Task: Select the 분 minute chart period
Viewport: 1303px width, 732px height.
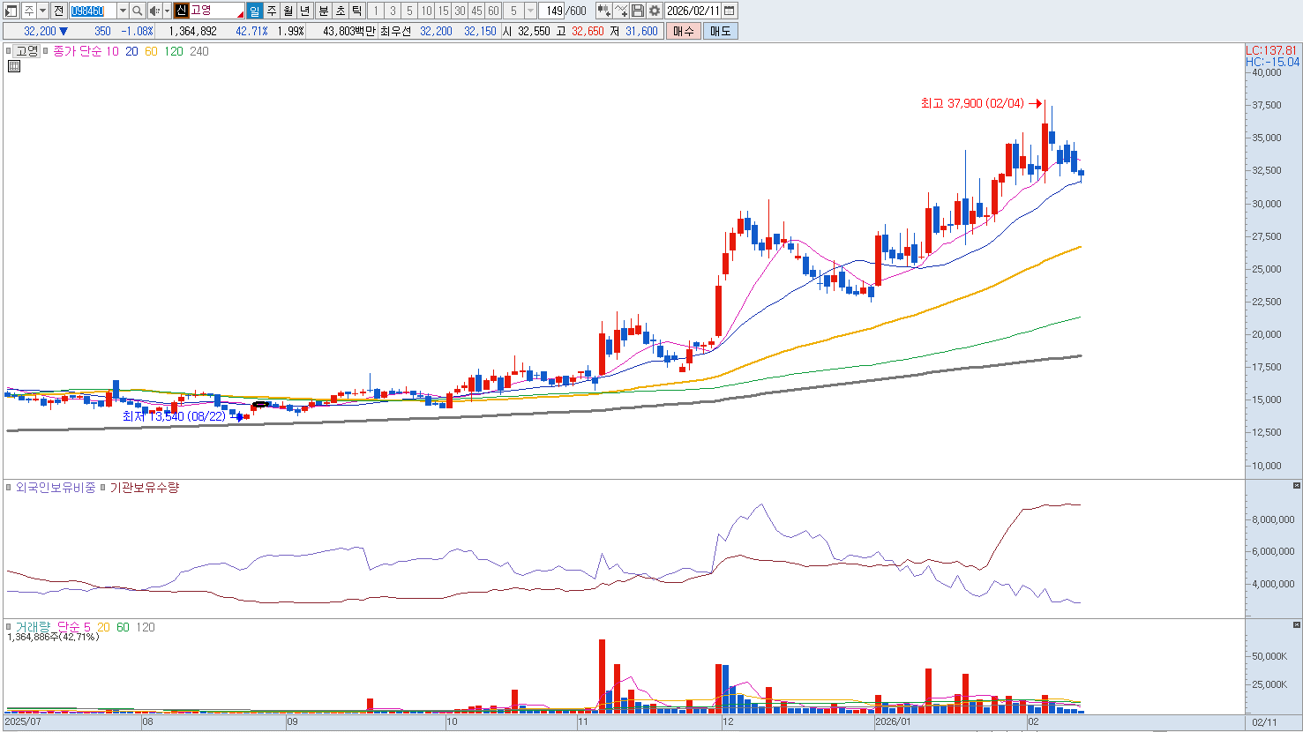Action: 323,11
